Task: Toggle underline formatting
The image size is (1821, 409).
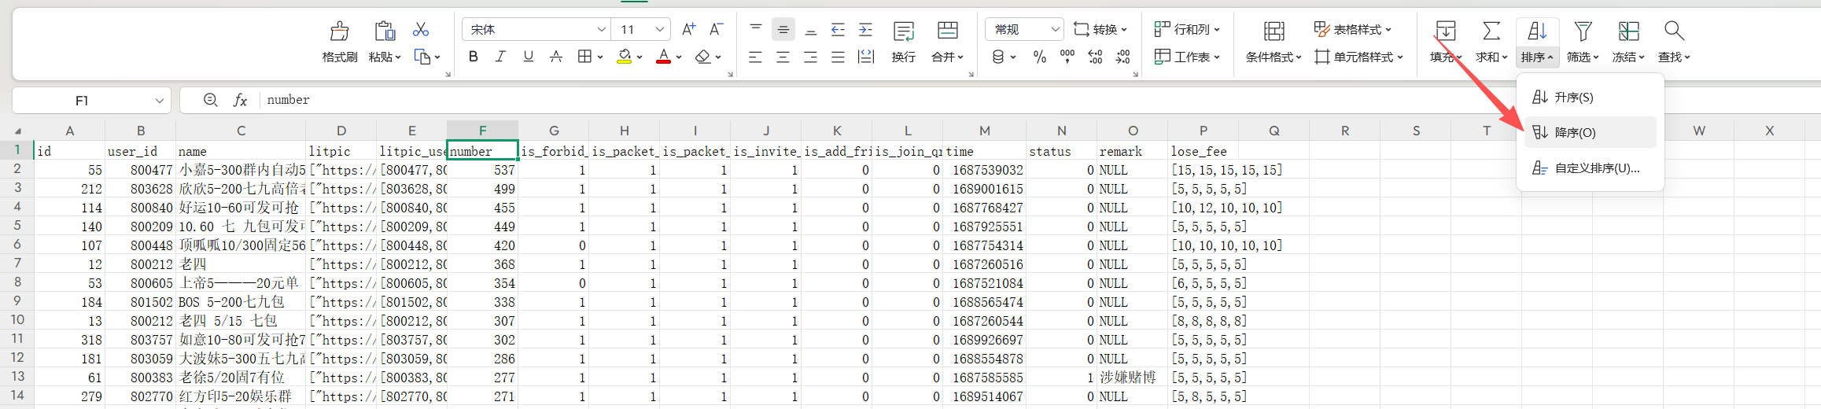Action: click(x=528, y=57)
